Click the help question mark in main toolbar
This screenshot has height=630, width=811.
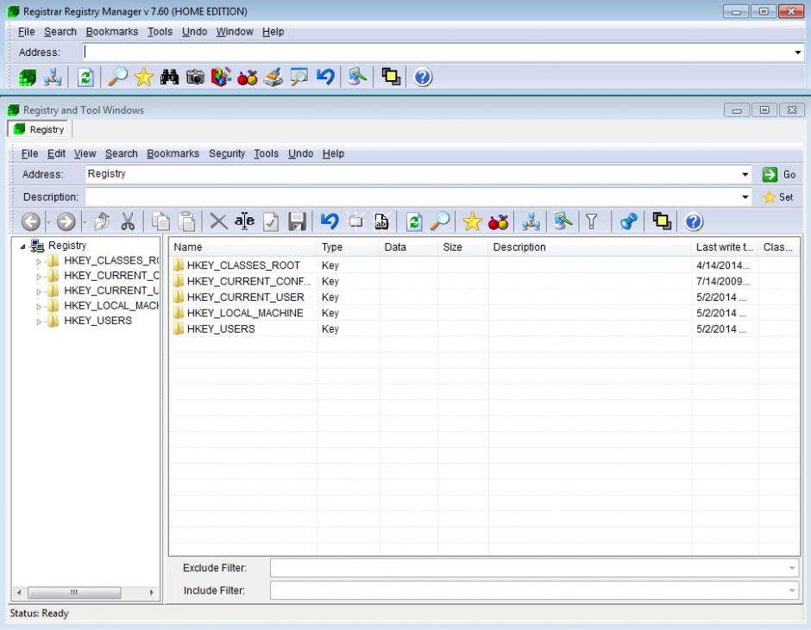click(423, 78)
